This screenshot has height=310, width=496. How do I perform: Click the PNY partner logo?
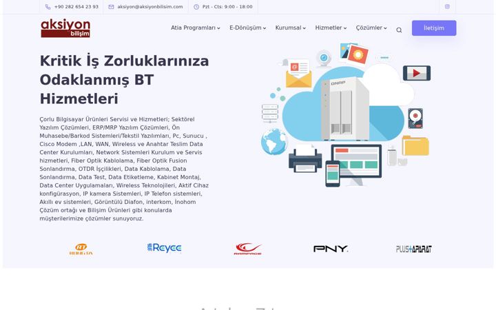[x=331, y=249]
